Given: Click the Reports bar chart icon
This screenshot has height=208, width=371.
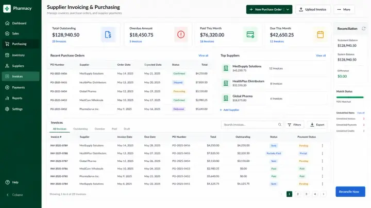Looking at the screenshot, I should pyautogui.click(x=7, y=98).
